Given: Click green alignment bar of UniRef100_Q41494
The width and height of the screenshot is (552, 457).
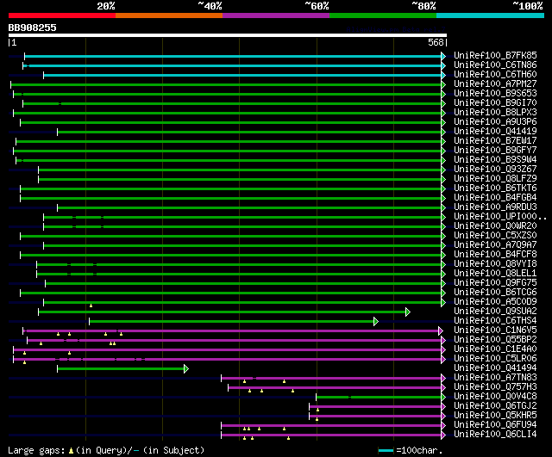Looking at the screenshot, I should pos(121,368).
